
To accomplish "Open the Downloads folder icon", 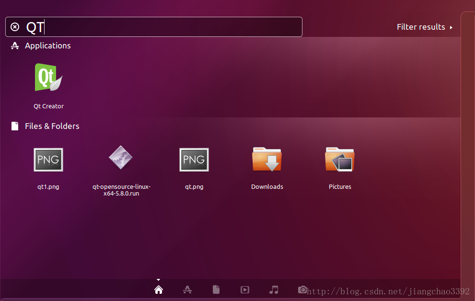I will (x=267, y=159).
